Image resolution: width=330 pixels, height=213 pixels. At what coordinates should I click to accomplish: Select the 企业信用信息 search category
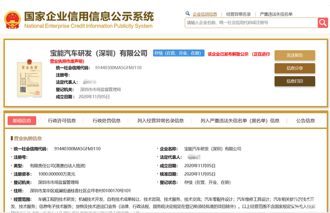205,14
